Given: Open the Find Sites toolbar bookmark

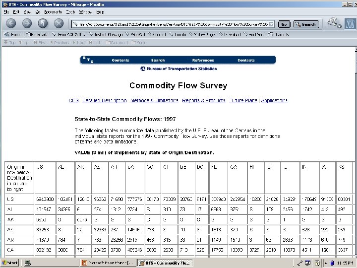Looking at the screenshot, I should tap(254, 34).
